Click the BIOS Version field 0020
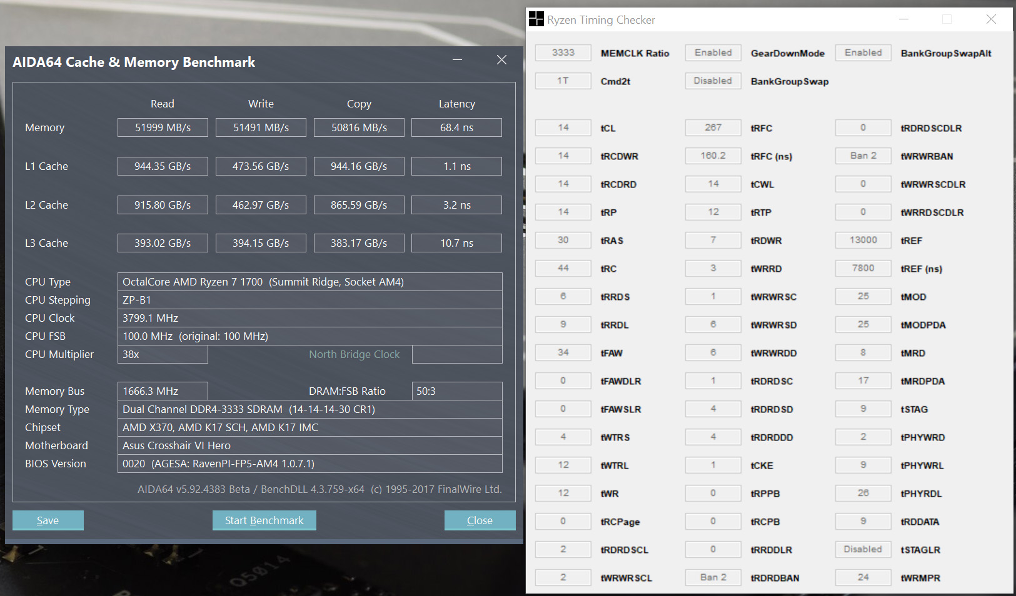Screen dimensions: 1016x596 [309, 464]
